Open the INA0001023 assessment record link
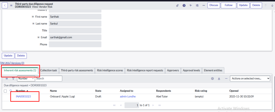 pos(23,96)
